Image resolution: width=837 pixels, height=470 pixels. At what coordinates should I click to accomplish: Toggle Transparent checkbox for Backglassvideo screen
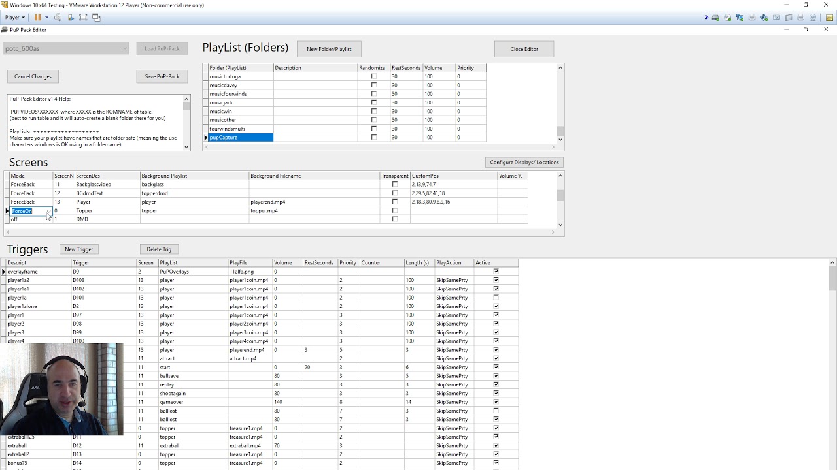[395, 184]
